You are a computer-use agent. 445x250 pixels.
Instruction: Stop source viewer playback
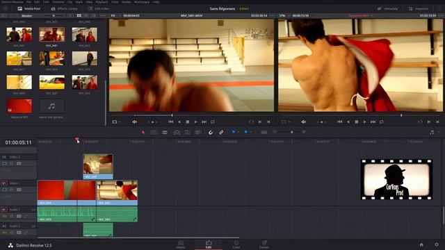pyautogui.click(x=187, y=122)
